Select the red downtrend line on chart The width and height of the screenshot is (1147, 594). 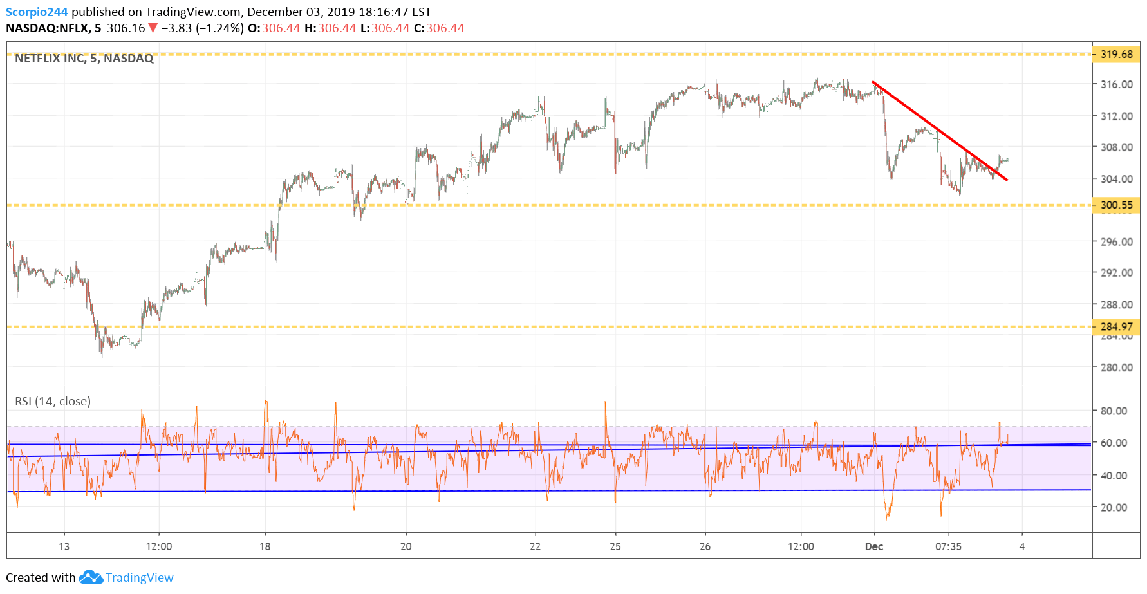pos(940,131)
